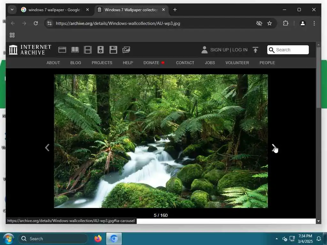The width and height of the screenshot is (327, 245).
Task: Show previous image with left carousel arrow
Action: coord(47,147)
